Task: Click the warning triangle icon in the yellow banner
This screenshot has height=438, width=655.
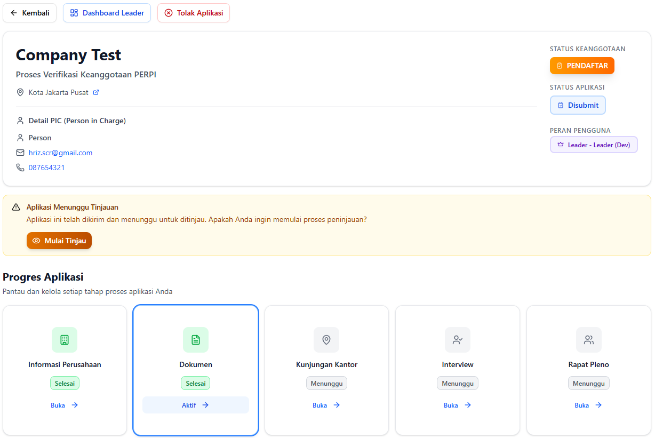Action: coord(17,207)
